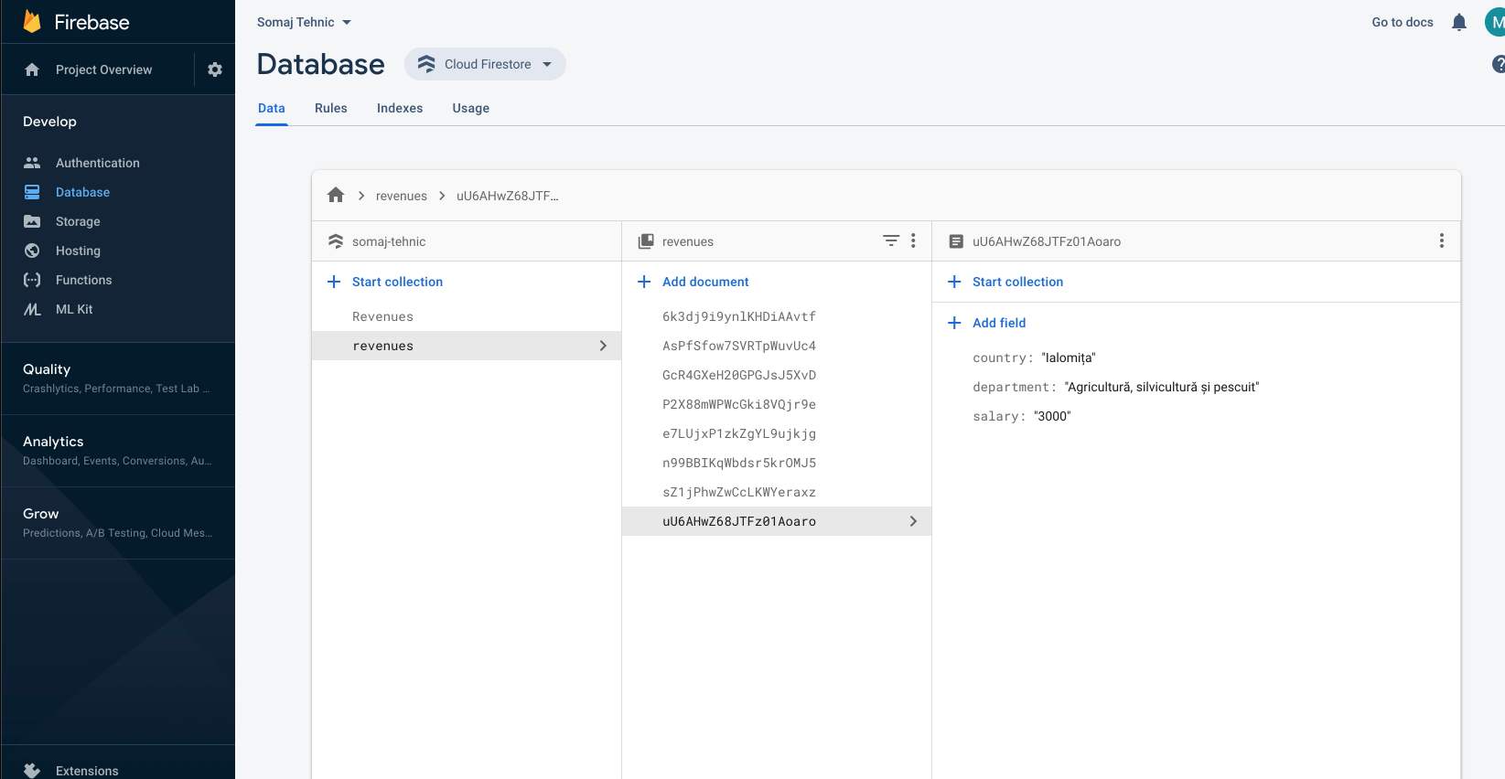This screenshot has height=779, width=1505.
Task: Open filter icon in revenues column
Action: click(890, 240)
